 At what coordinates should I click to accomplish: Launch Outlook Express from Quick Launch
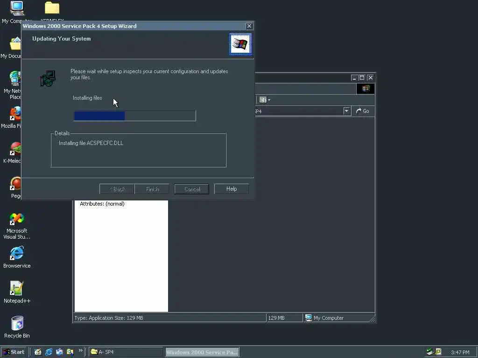click(x=59, y=352)
